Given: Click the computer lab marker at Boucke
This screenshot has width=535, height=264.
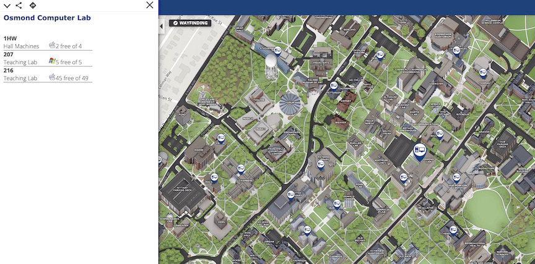Looking at the screenshot, I should [440, 134].
